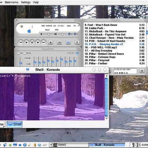
Task: Click the taskbar list arrow before XMMS
Action: (51, 145)
